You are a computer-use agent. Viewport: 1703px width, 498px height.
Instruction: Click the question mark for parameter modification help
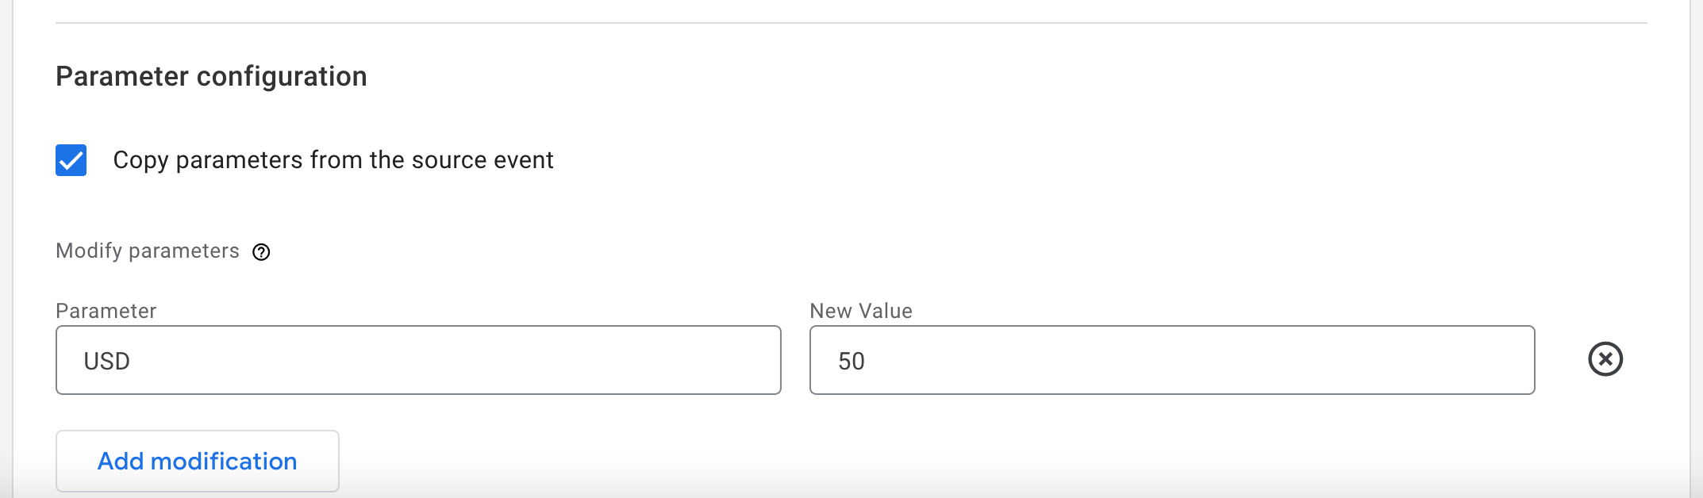(x=263, y=252)
